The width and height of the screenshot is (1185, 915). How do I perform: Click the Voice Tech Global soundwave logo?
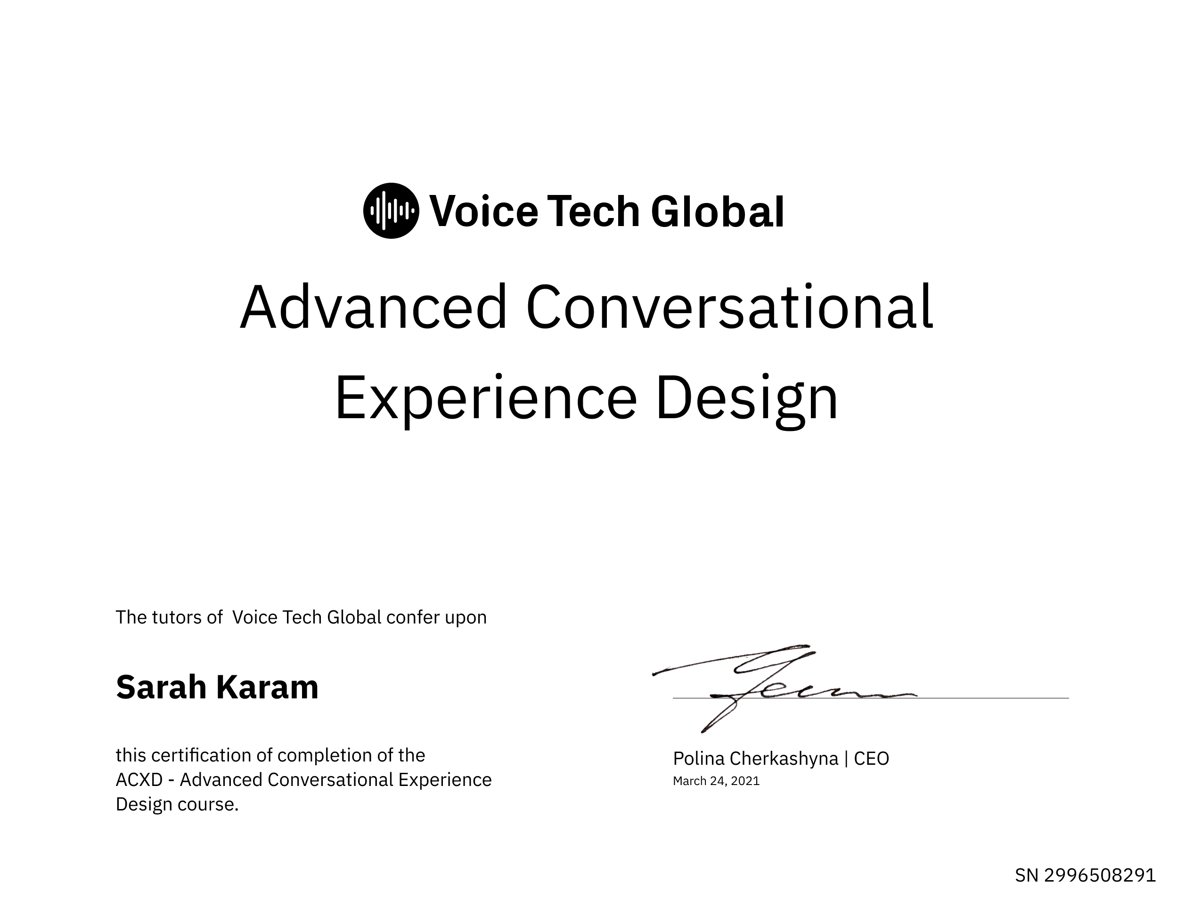tap(391, 211)
